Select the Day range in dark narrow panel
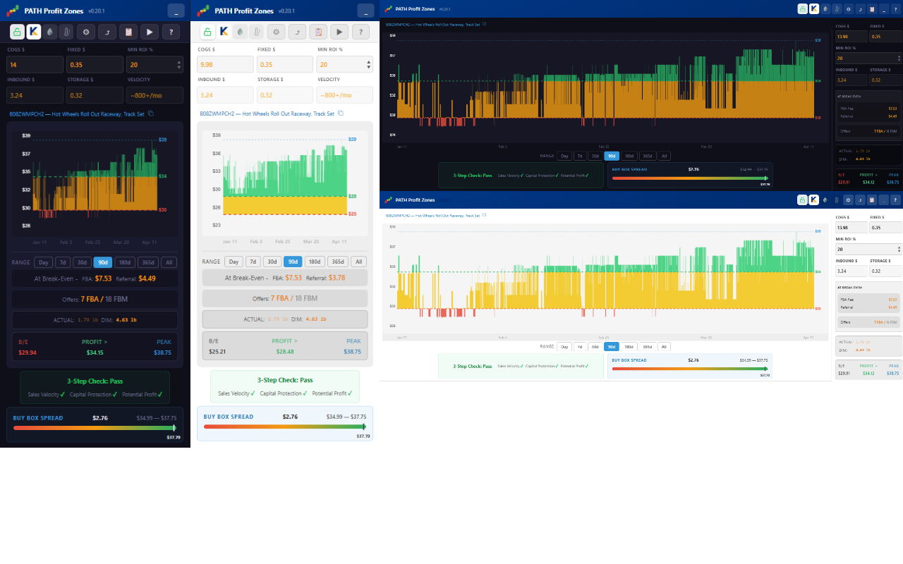This screenshot has height=564, width=903. point(44,262)
